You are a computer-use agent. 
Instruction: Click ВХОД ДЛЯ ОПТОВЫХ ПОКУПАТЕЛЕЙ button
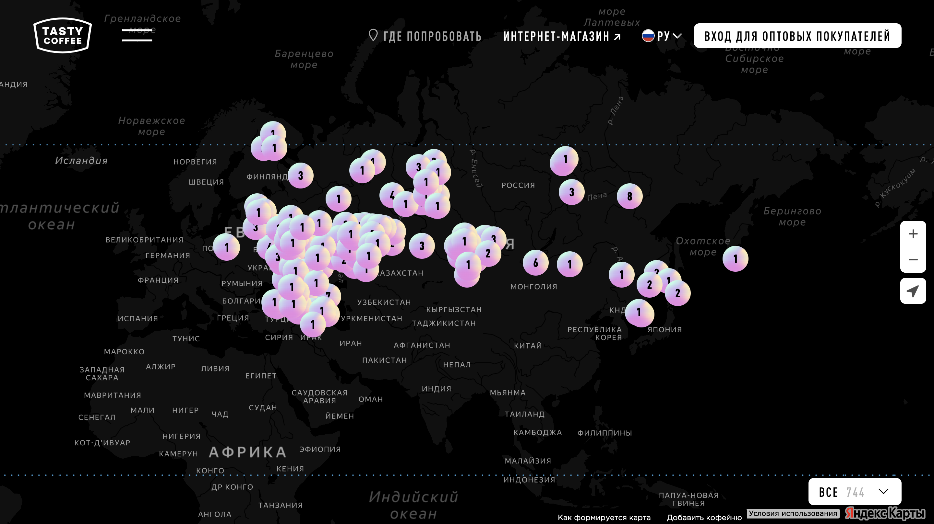(797, 36)
